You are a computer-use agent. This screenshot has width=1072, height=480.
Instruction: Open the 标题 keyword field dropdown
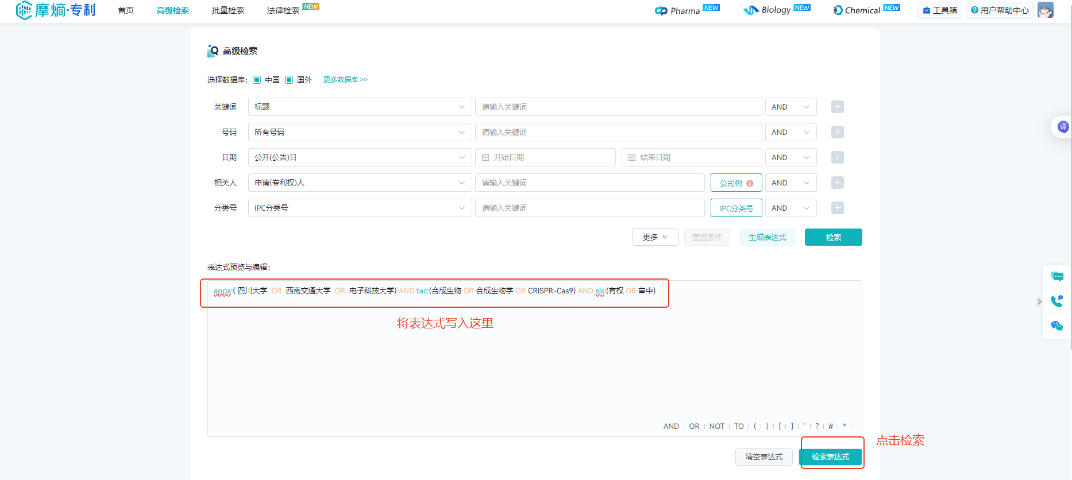click(x=360, y=107)
